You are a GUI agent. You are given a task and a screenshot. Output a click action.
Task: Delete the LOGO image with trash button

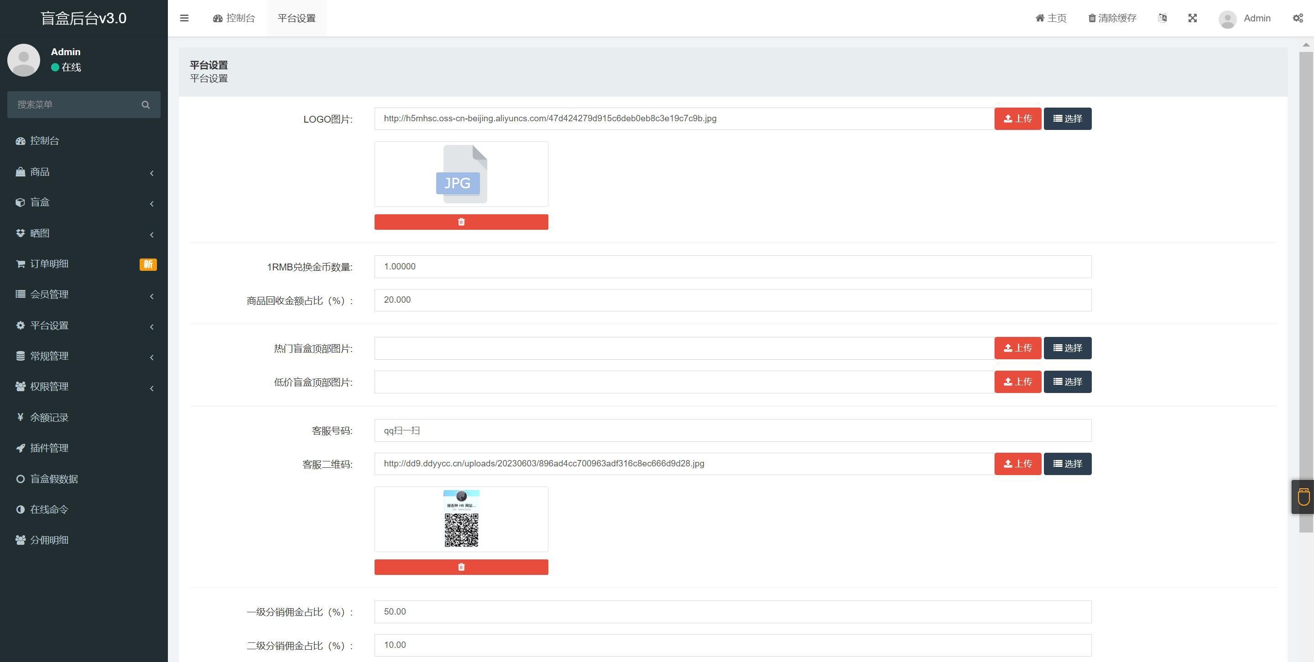[x=461, y=222]
